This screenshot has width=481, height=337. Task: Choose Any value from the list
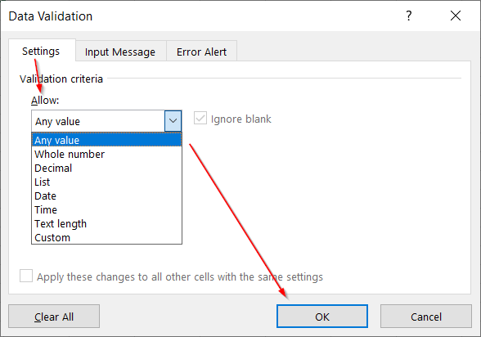[x=106, y=140]
